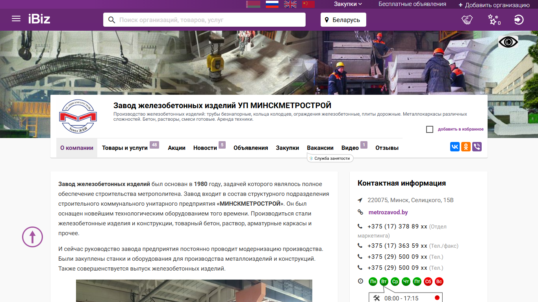Contact via the Viber icon

[x=477, y=147]
